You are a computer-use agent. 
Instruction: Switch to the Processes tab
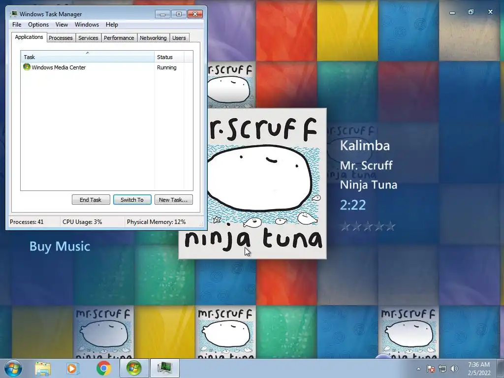coord(61,38)
